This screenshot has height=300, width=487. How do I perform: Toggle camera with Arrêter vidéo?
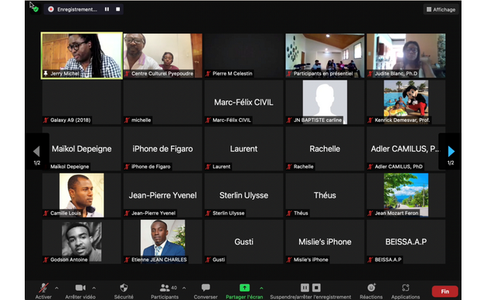[80, 288]
